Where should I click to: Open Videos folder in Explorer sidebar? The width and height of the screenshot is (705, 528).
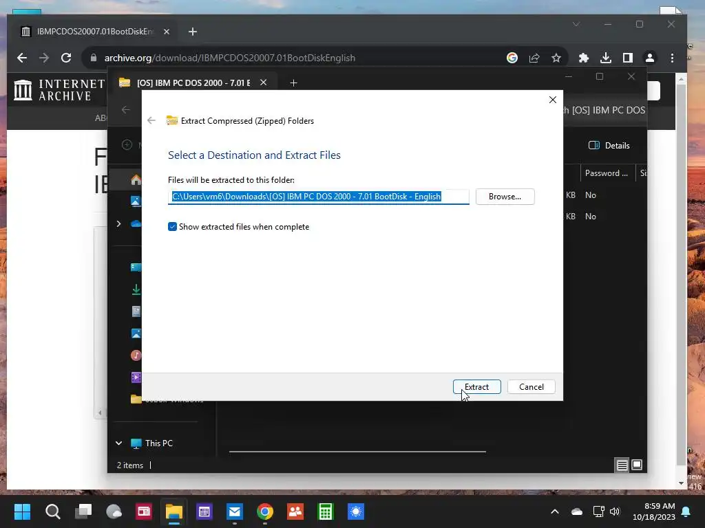click(136, 377)
